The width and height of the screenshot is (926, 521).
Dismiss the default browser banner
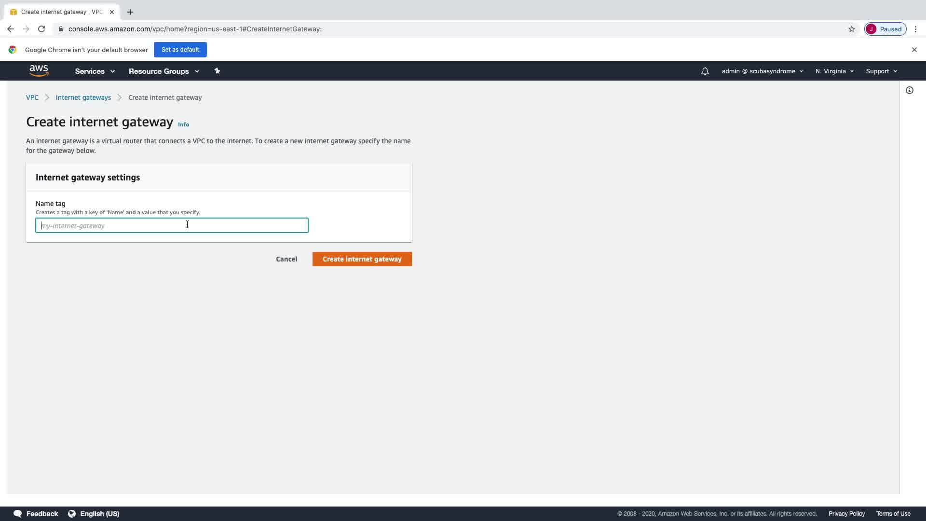click(914, 50)
